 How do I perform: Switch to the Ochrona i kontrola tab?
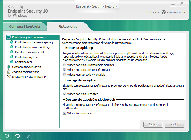24,26
